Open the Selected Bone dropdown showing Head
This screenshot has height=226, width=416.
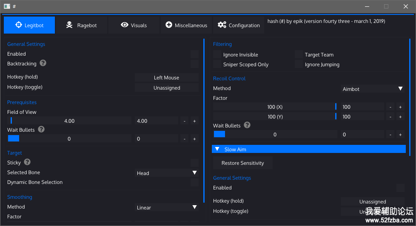(x=166, y=173)
